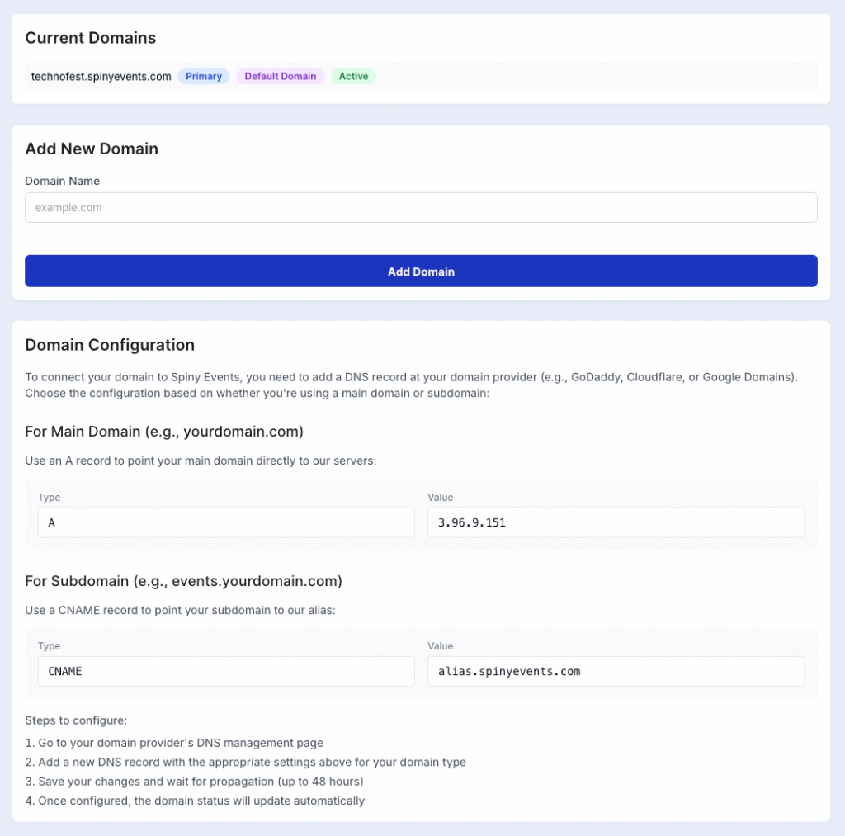Click the Type label above the A record

(50, 498)
